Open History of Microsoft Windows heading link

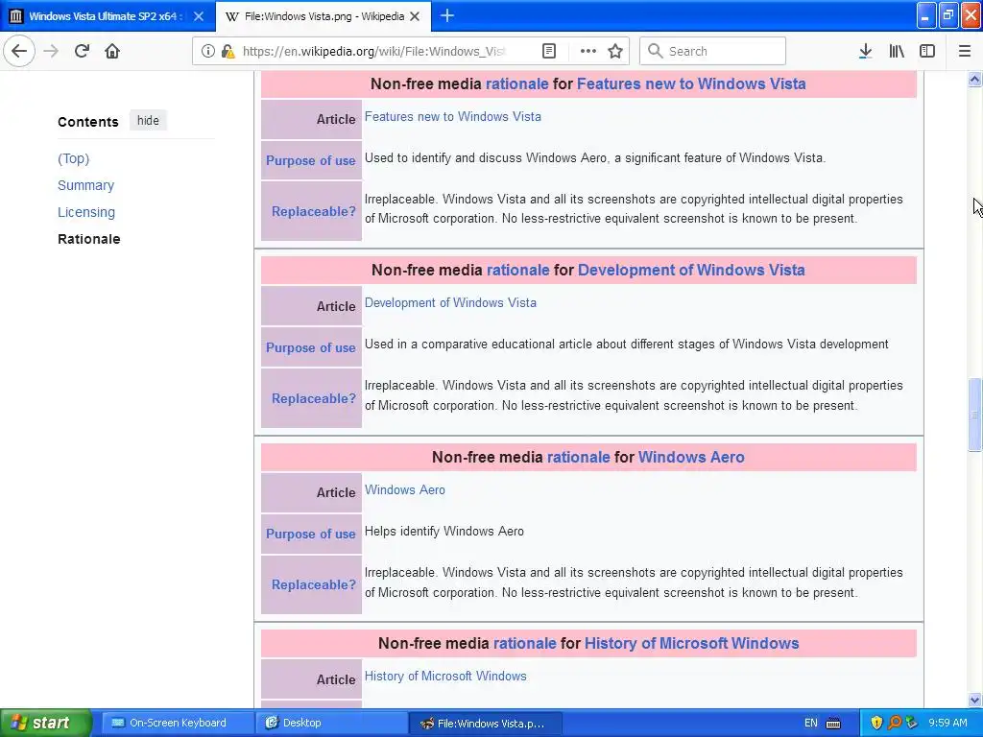point(691,644)
